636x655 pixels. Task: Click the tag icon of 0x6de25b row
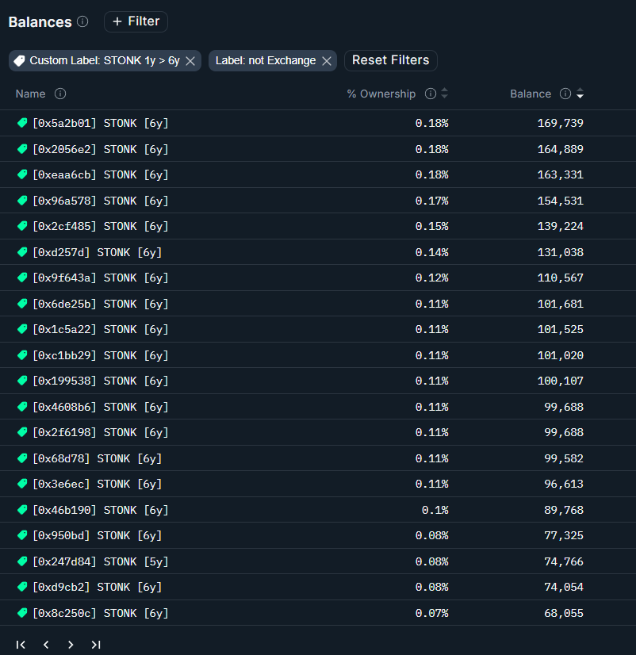pos(22,303)
